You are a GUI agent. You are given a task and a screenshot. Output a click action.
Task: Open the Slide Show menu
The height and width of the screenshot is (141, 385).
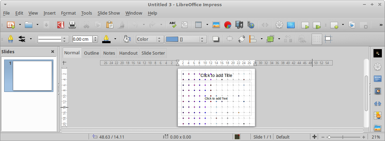pos(108,13)
